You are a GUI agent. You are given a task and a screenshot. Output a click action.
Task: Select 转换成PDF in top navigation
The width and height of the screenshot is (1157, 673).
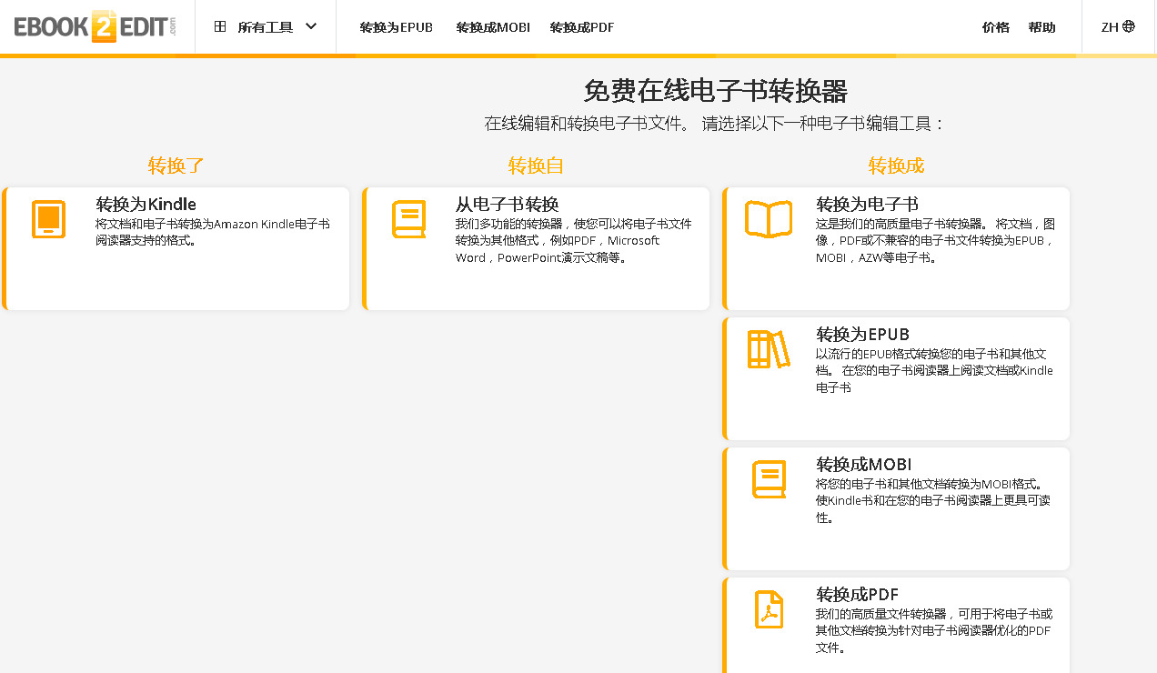[582, 27]
